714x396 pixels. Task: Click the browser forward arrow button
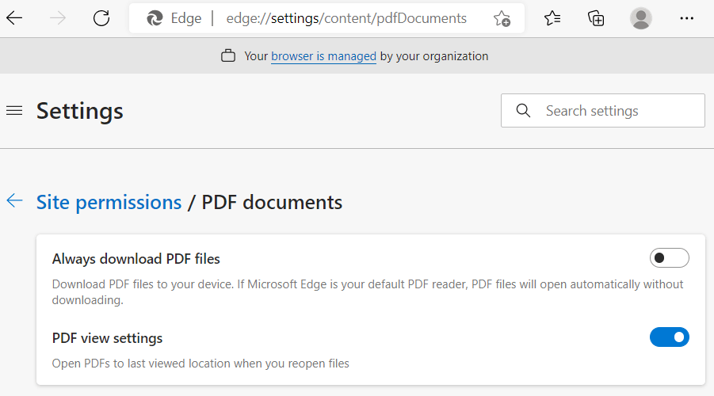(58, 18)
